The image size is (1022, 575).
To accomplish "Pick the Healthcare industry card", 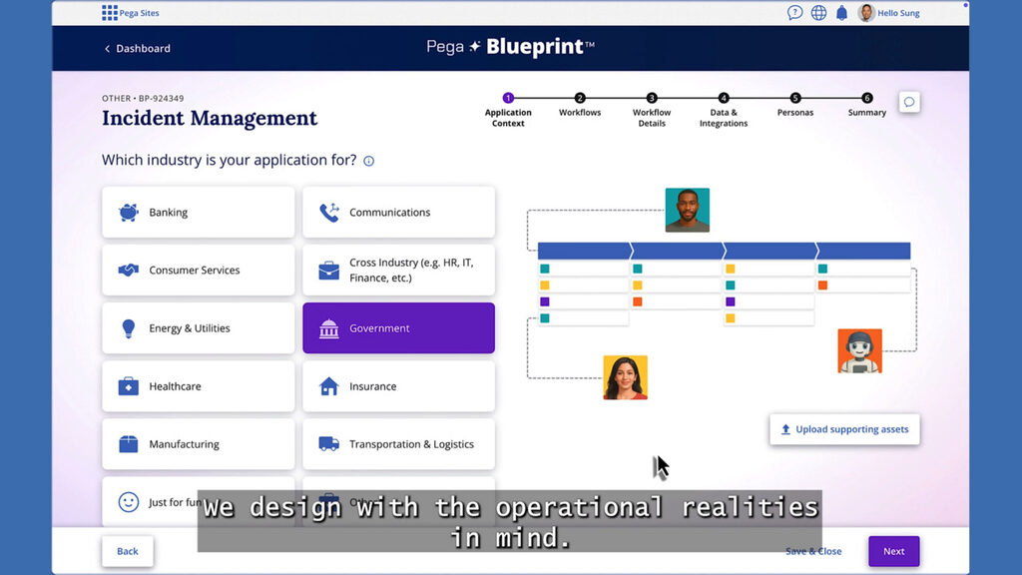I will pyautogui.click(x=199, y=386).
